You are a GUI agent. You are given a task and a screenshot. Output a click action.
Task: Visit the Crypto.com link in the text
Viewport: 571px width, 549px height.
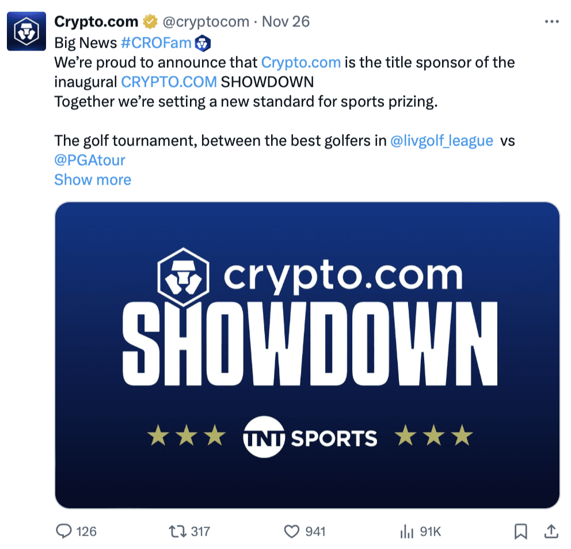click(300, 62)
